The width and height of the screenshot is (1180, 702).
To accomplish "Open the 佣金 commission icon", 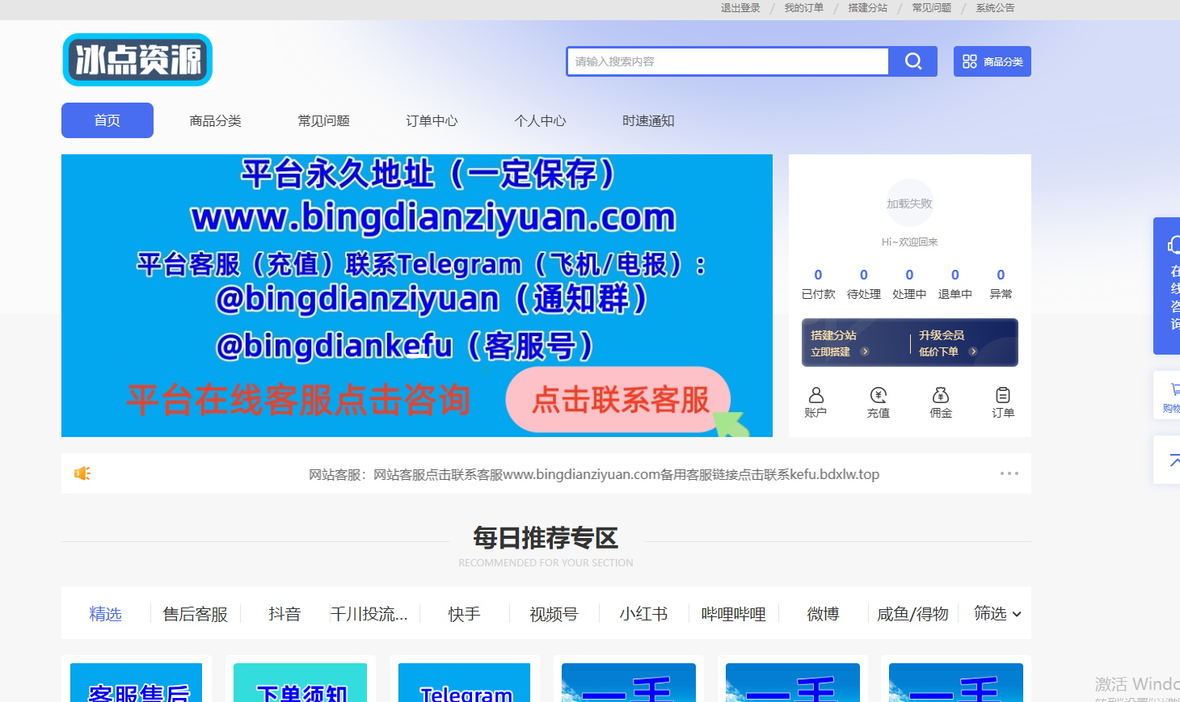I will [x=941, y=402].
